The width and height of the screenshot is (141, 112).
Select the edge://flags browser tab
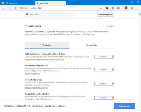(x=51, y=3)
